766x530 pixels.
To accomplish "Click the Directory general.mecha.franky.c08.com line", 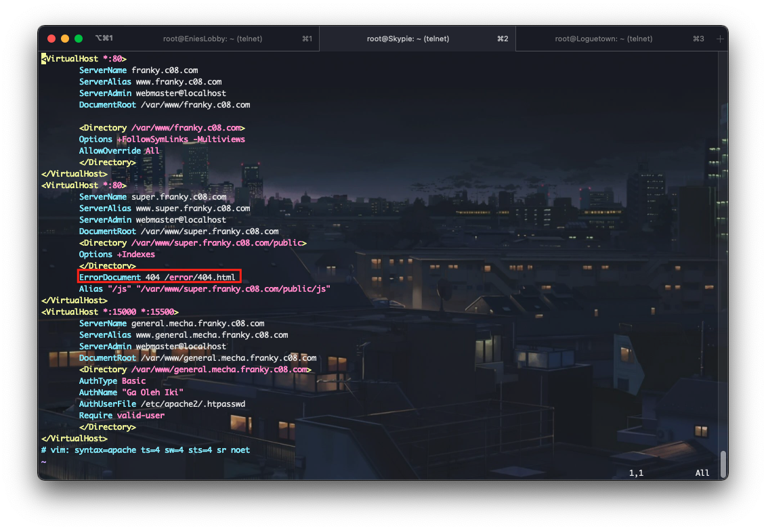I will click(x=195, y=370).
